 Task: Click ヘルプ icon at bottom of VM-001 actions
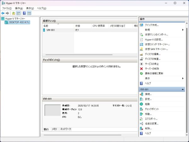tap(141, 133)
